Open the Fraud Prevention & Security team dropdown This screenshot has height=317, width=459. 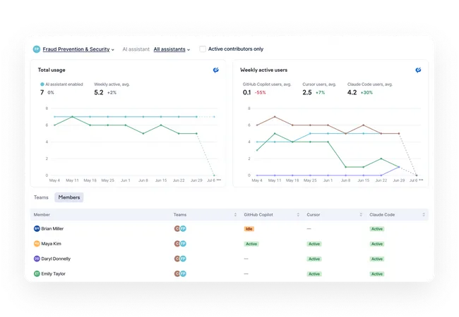[x=78, y=49]
